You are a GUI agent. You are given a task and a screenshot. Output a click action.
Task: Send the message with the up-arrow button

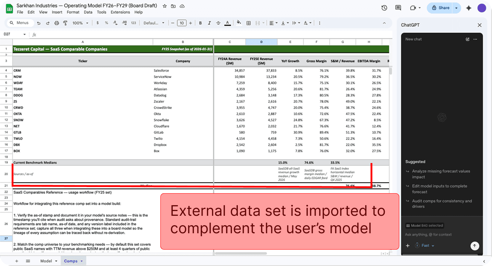coord(475,246)
